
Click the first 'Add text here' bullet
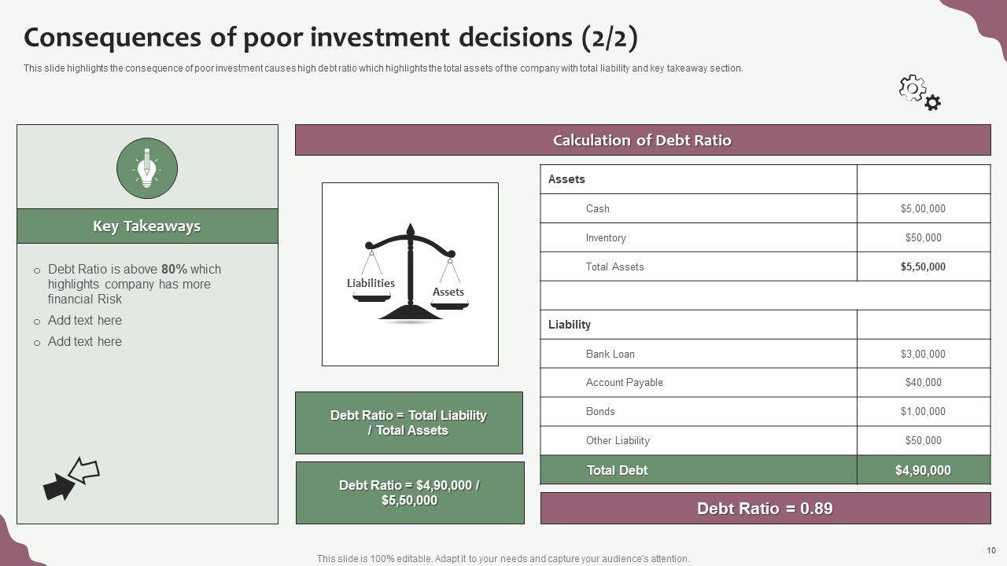tap(85, 321)
